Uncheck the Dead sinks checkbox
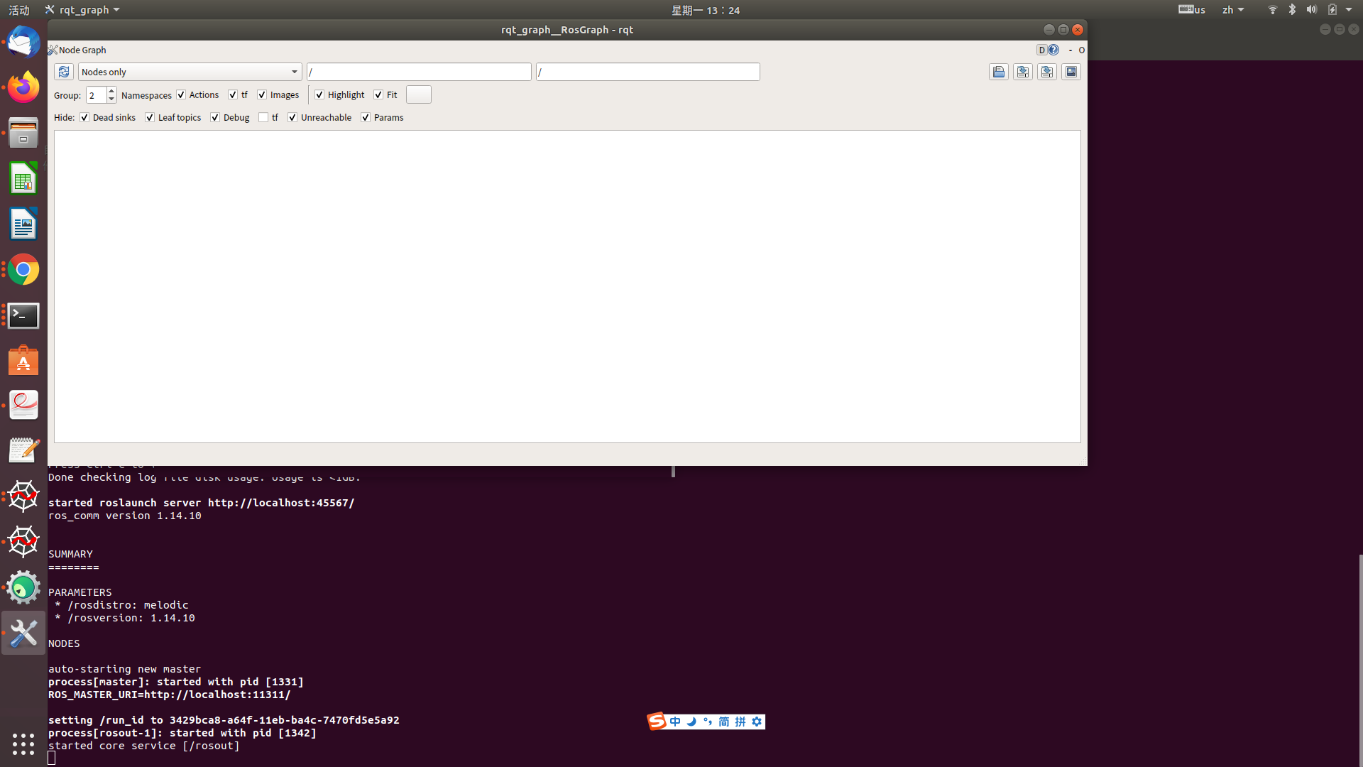The image size is (1363, 767). (x=84, y=118)
